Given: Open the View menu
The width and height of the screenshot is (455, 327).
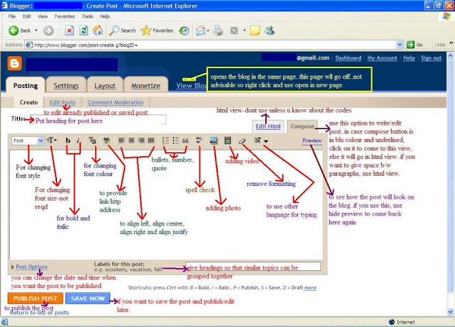Looking at the screenshot, I should click(43, 16).
